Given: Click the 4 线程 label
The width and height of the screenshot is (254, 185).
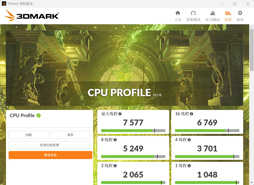Looking at the screenshot, I should [181, 139].
